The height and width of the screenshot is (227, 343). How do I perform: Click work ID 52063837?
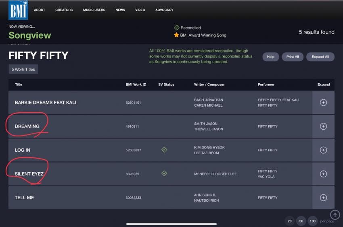133,150
